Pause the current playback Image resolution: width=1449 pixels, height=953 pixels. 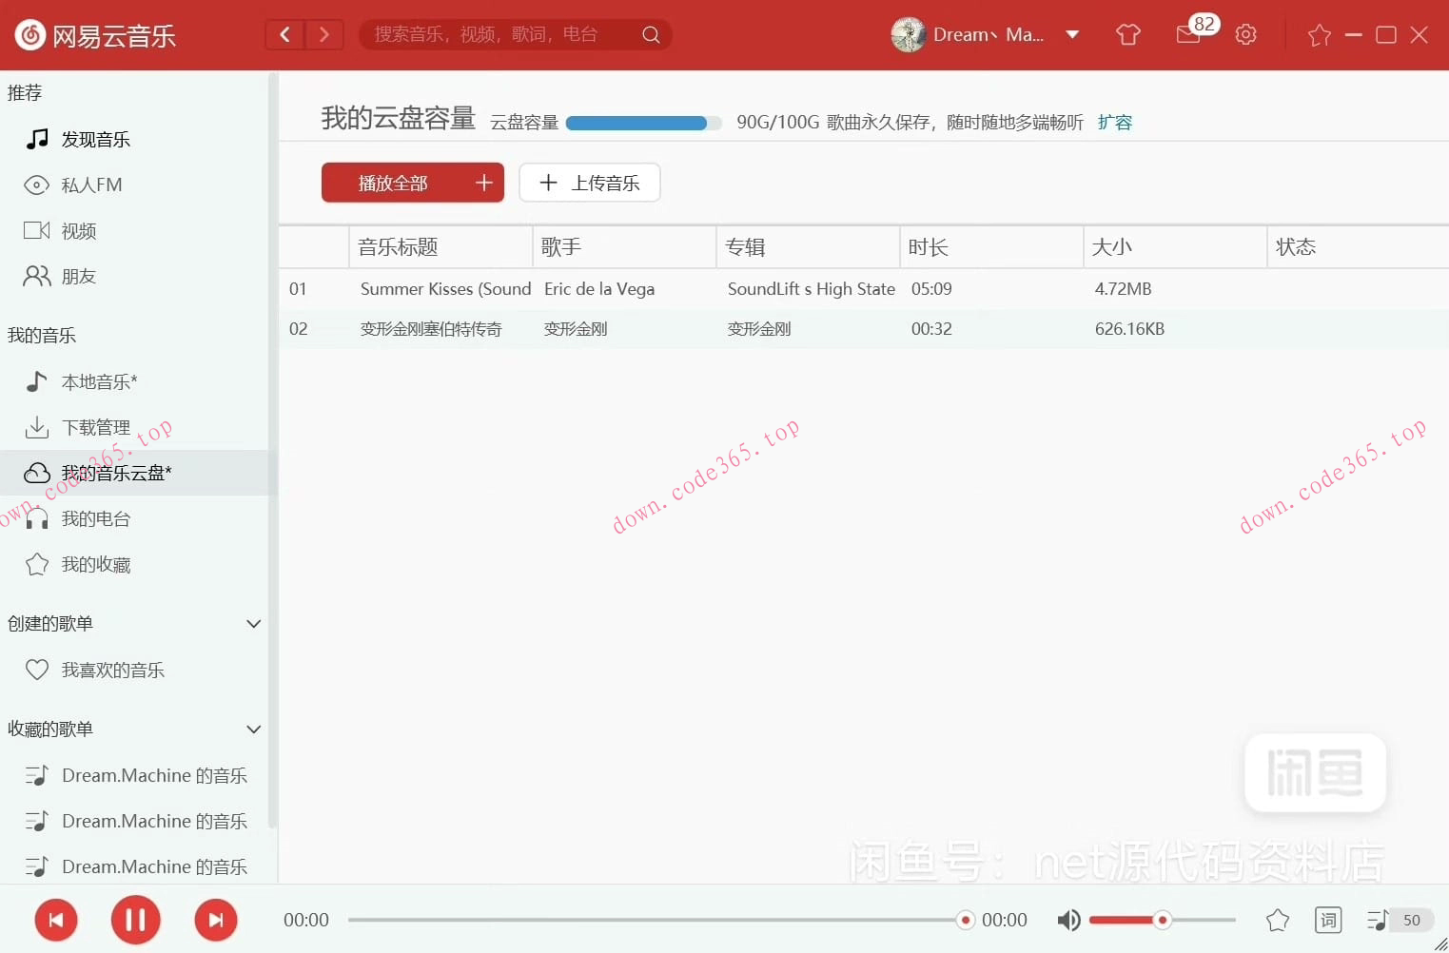(x=135, y=920)
